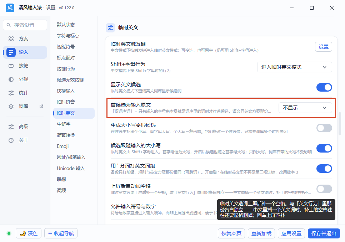Open the 统计 statistics icon

pyautogui.click(x=11, y=93)
